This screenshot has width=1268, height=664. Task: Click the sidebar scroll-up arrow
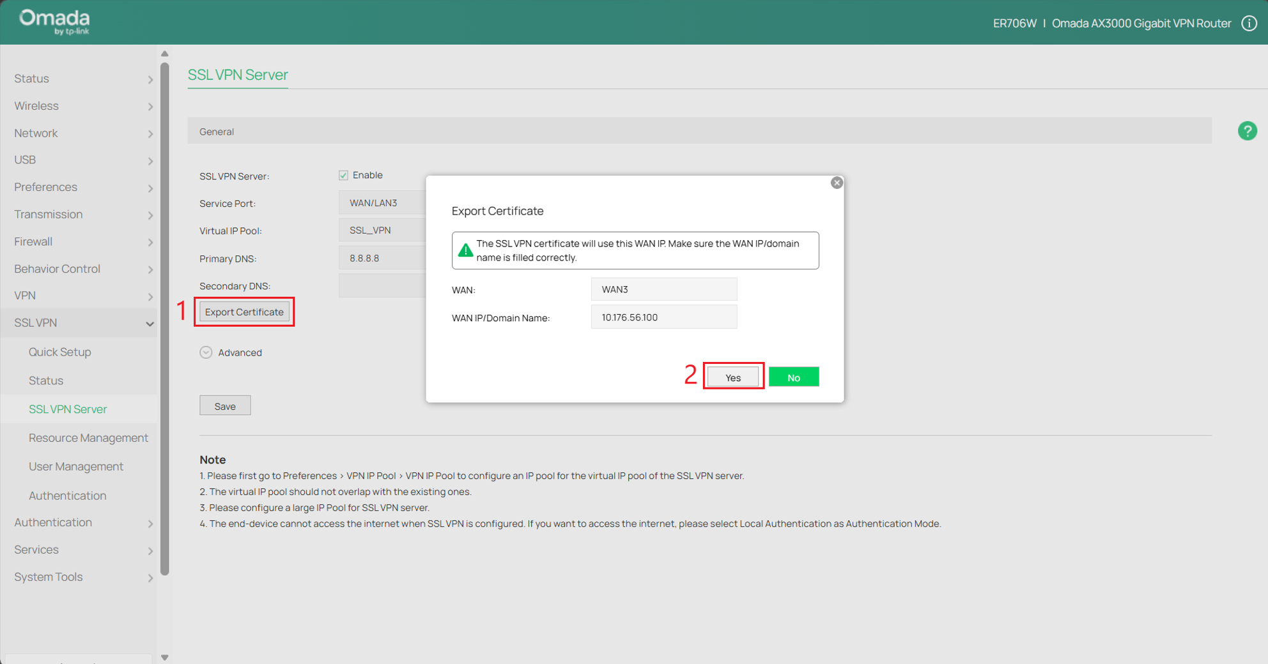click(x=164, y=54)
